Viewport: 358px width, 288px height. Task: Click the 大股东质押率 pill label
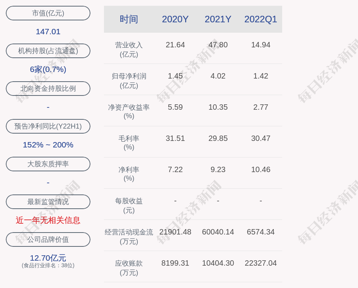coord(48,164)
